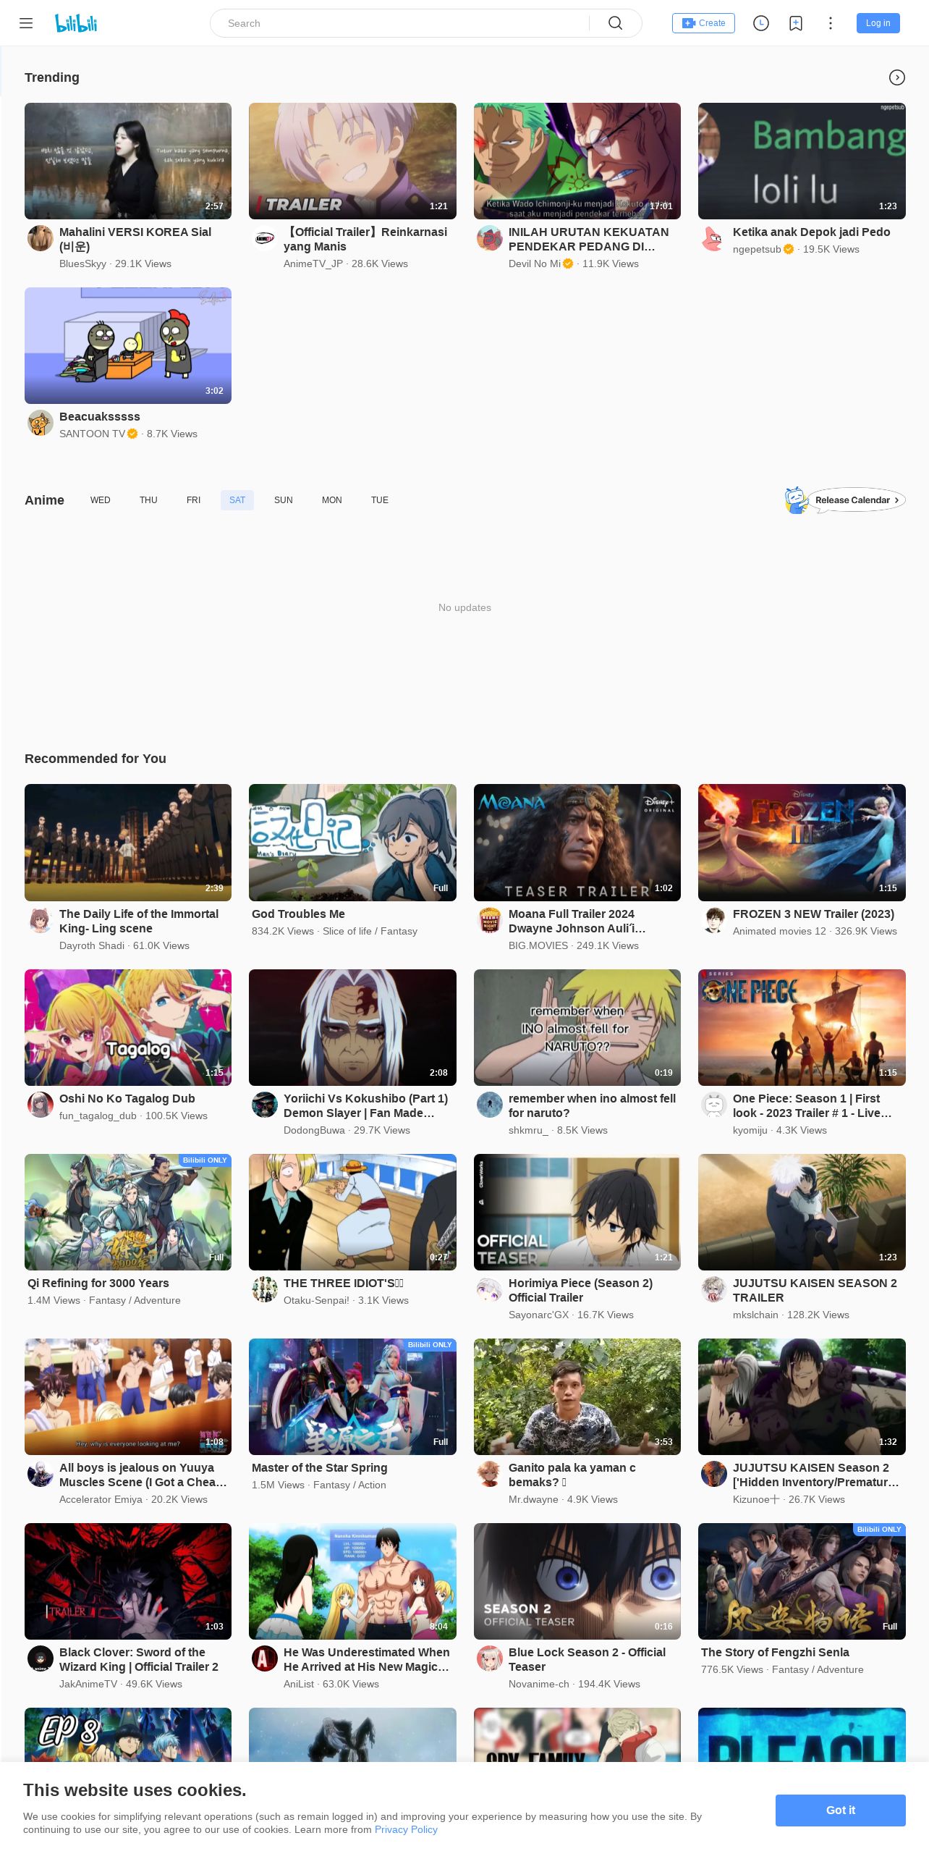Open DodongBuwa uploader avatar
The height and width of the screenshot is (1859, 929).
click(265, 1105)
